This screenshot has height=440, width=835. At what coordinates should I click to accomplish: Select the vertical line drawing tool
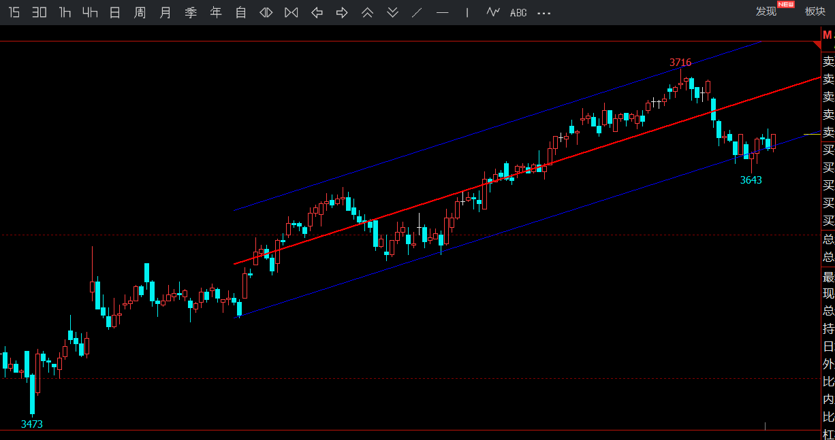coord(467,12)
